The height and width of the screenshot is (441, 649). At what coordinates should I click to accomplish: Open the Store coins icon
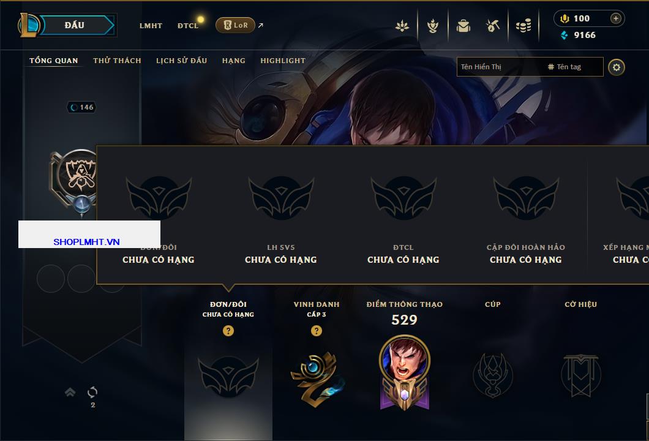[523, 26]
